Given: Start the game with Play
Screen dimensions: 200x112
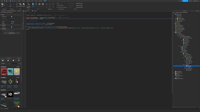Looking at the screenshot, I should click(x=33, y=4).
